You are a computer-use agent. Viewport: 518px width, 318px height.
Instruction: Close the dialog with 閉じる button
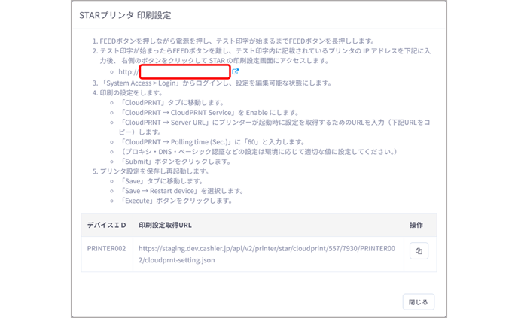tap(418, 301)
